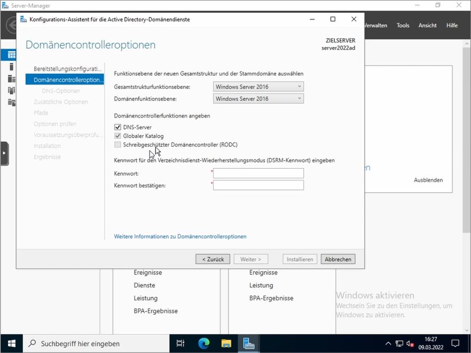The image size is (471, 353).
Task: Open the Dashboard icon in Server-Manager sidebar
Action: pyautogui.click(x=12, y=55)
